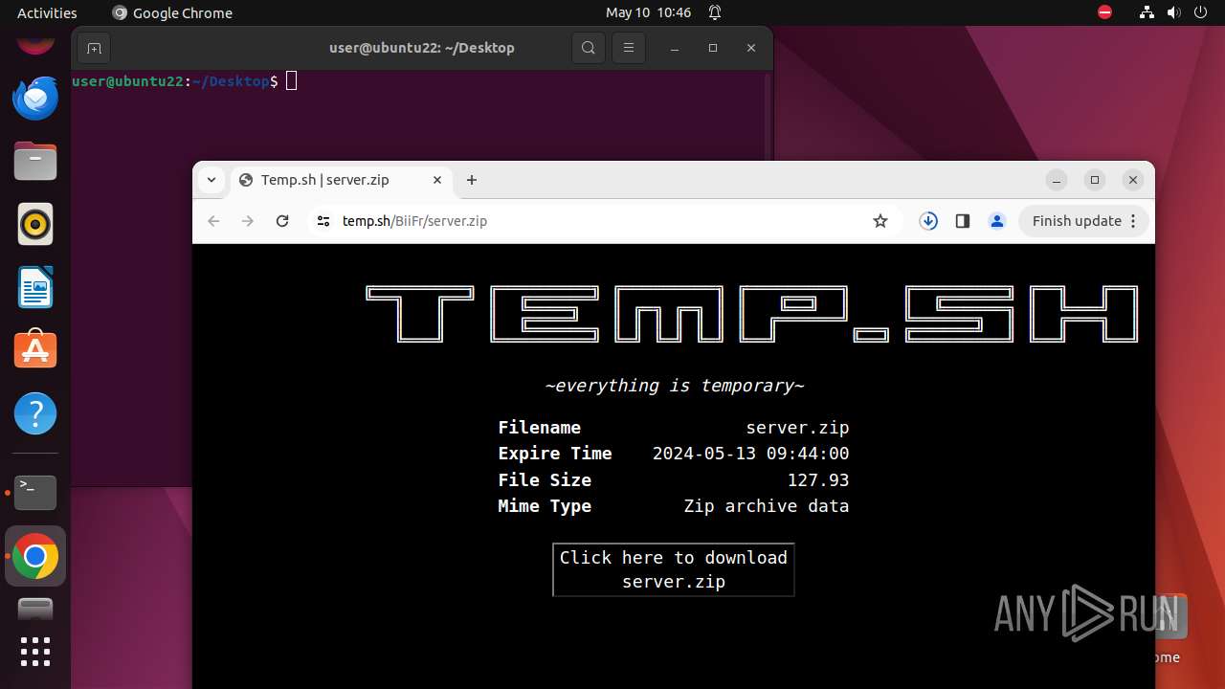Switch to Terminal via dock icon
This screenshot has height=689, width=1225.
click(35, 493)
